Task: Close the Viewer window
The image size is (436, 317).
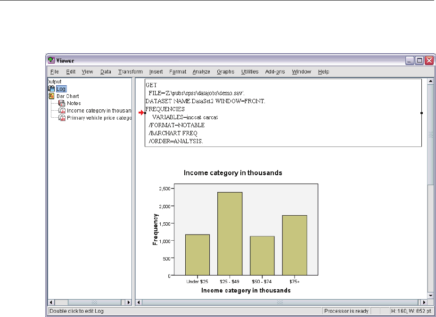Action: [429, 61]
